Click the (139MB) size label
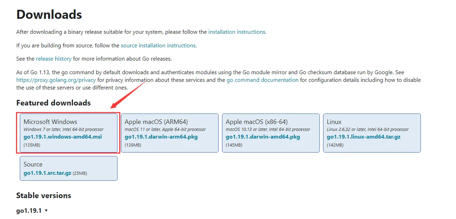The image size is (456, 219). [x=133, y=145]
